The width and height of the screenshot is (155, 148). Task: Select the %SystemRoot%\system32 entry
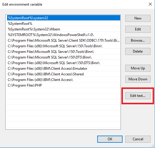point(64,18)
